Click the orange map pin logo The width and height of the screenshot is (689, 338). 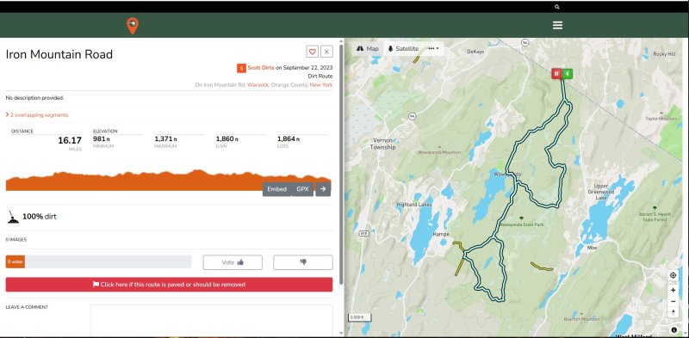pyautogui.click(x=133, y=26)
